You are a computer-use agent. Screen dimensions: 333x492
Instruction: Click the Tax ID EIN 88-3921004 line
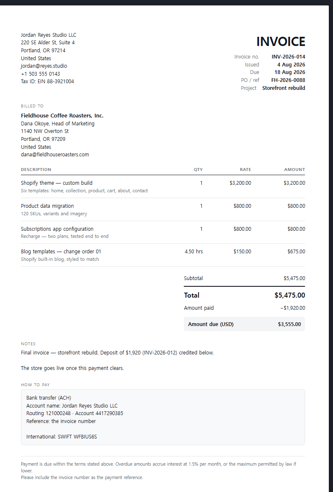[47, 81]
